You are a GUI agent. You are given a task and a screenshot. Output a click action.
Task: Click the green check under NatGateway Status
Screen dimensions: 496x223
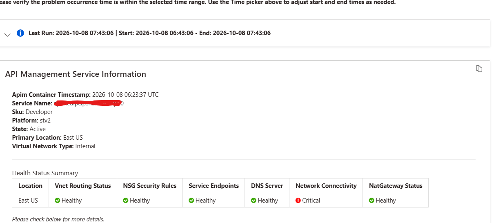[x=371, y=201]
